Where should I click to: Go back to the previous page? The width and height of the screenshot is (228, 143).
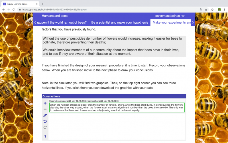(x=3, y=10)
